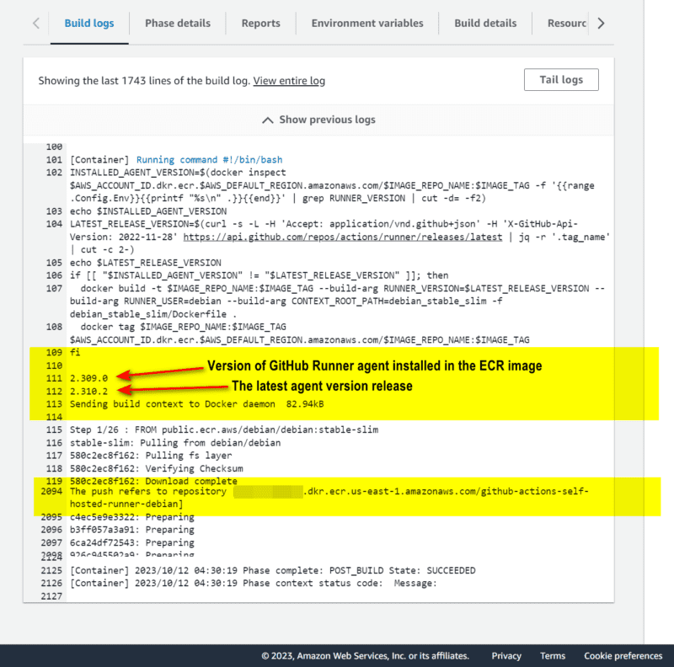Select the partially visible Resource tab
The height and width of the screenshot is (667, 674).
[566, 24]
